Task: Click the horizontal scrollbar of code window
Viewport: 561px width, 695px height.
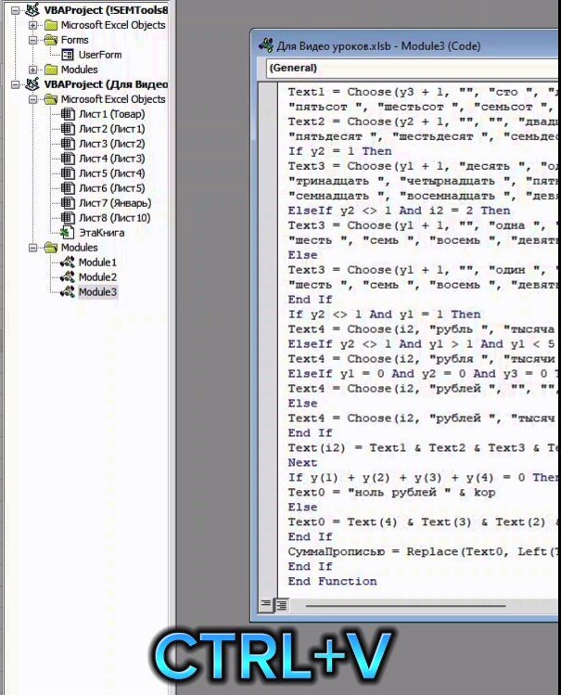Action: [405, 605]
